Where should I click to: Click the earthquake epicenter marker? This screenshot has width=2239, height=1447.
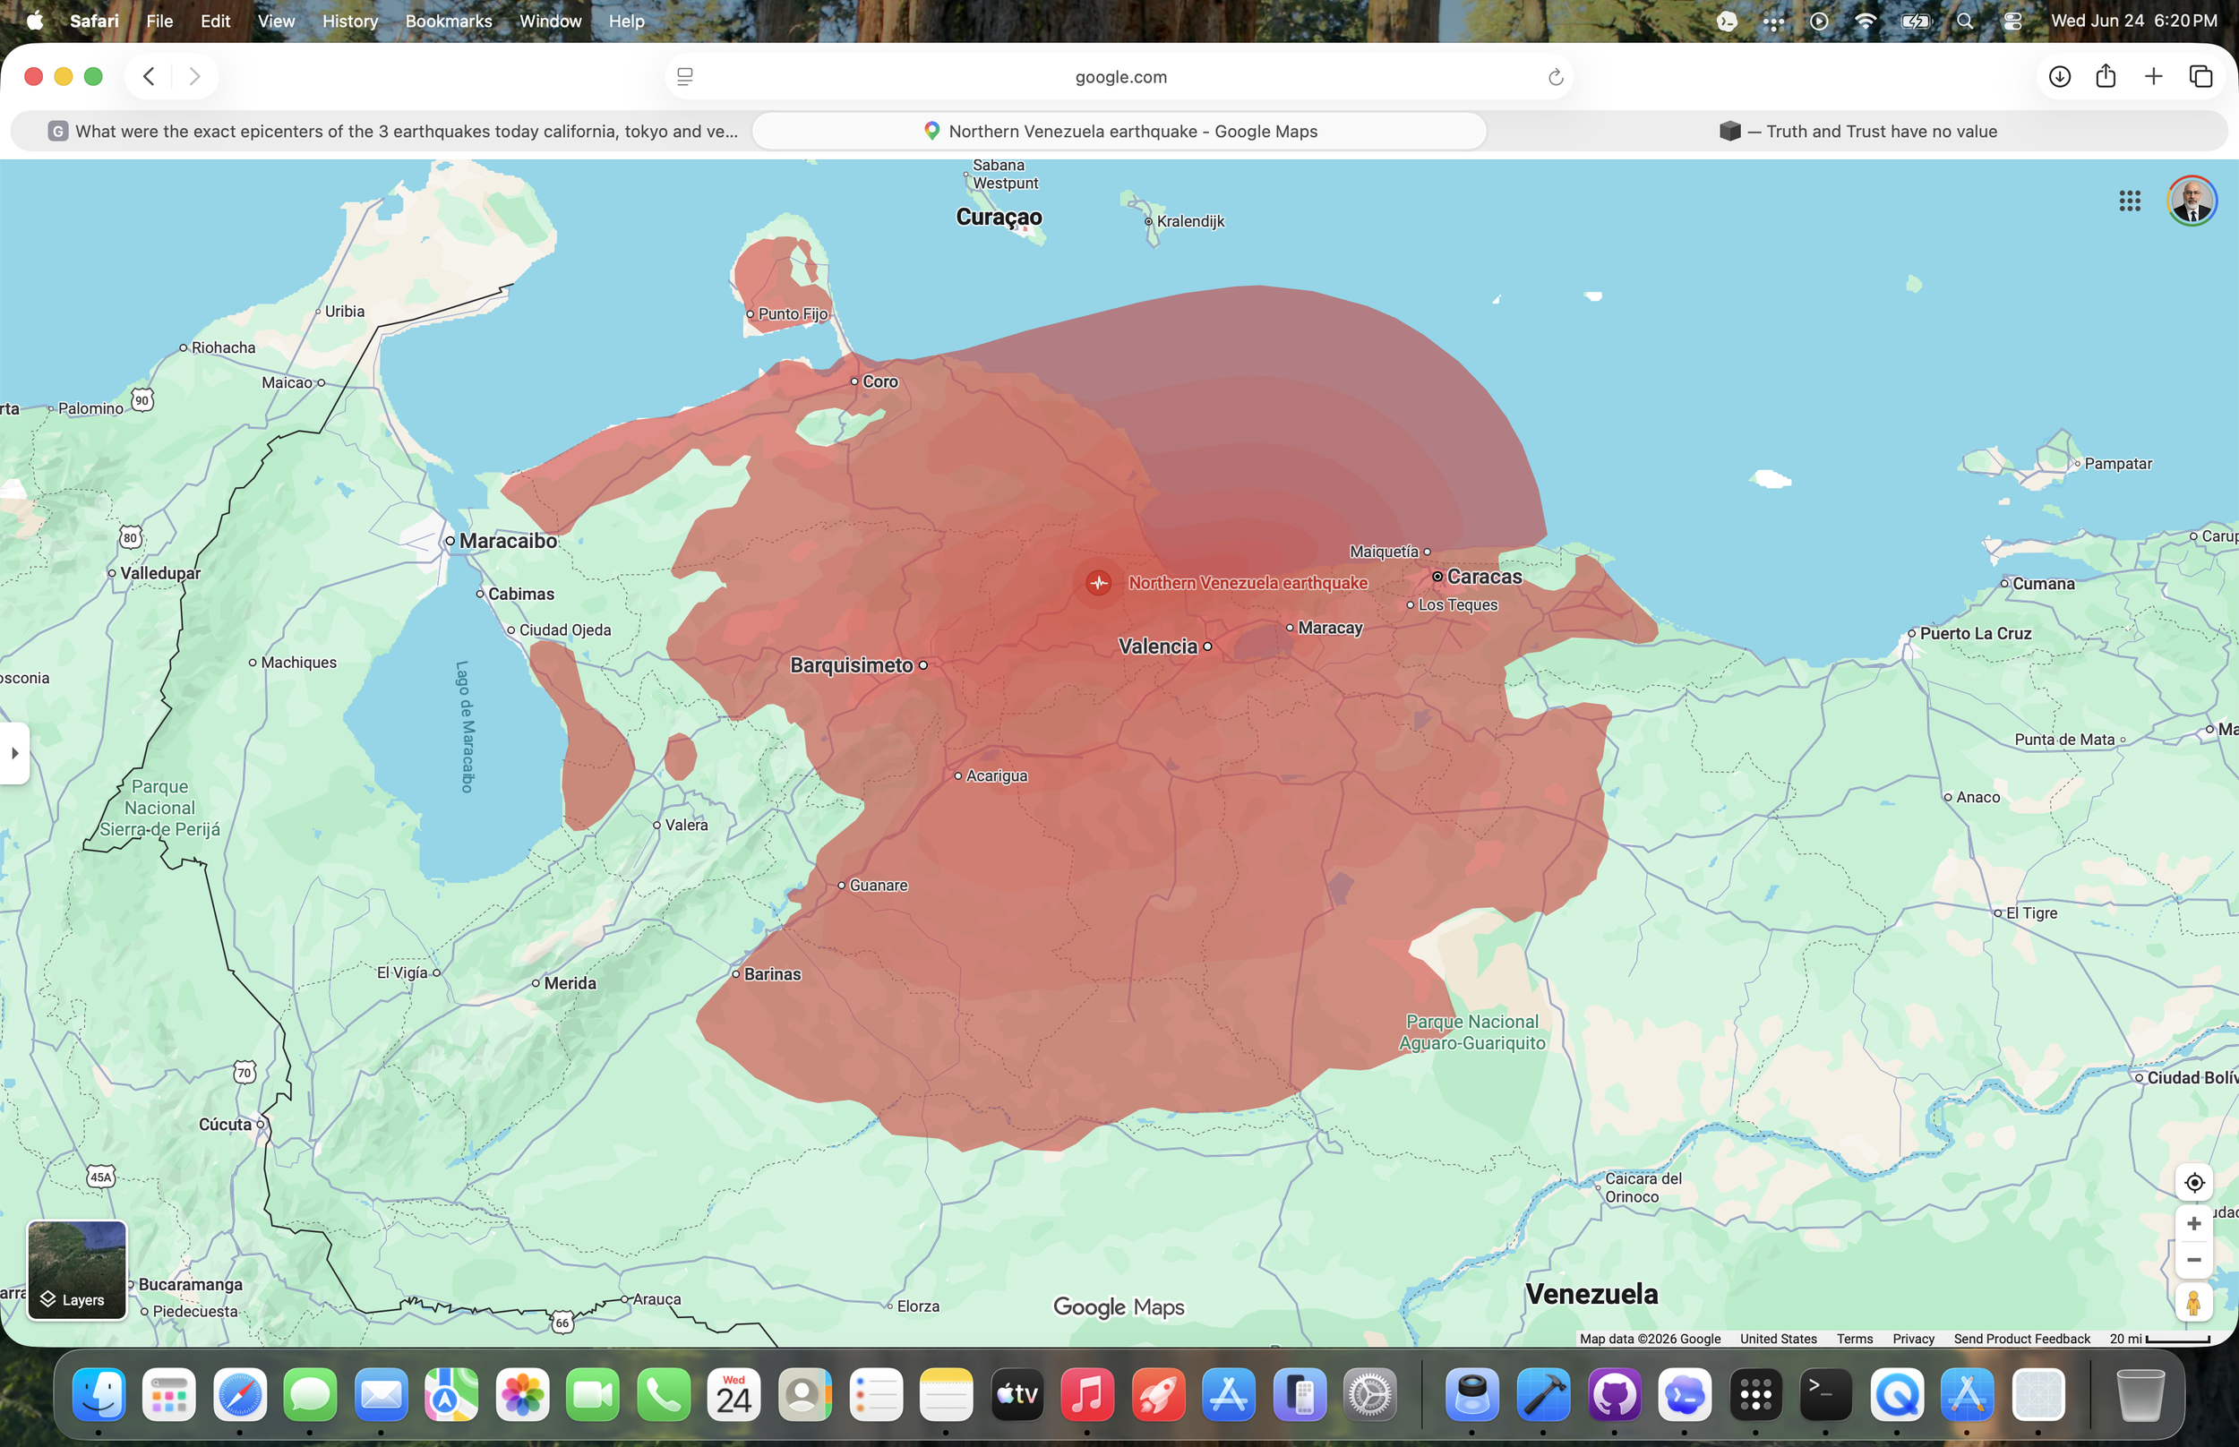(x=1097, y=583)
